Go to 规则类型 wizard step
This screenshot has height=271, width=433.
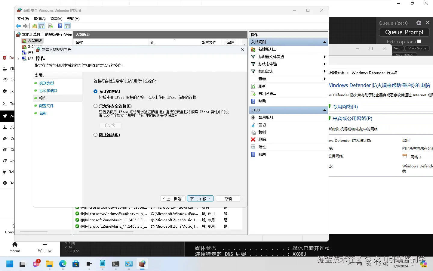coord(47,83)
